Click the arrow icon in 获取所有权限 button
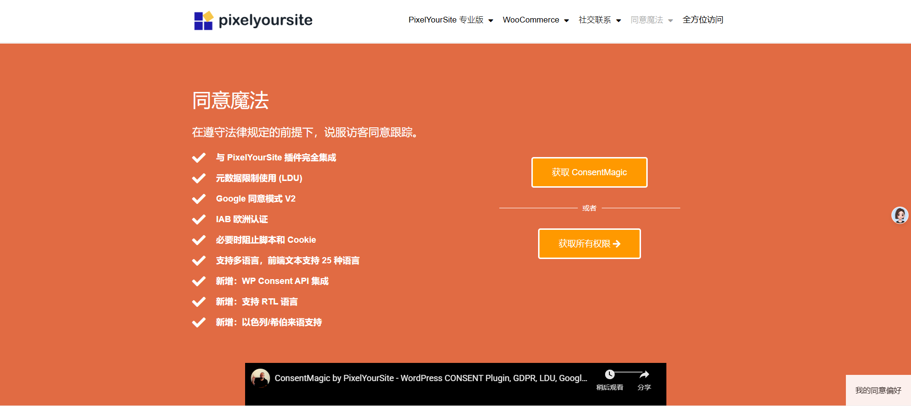911x406 pixels. [617, 244]
